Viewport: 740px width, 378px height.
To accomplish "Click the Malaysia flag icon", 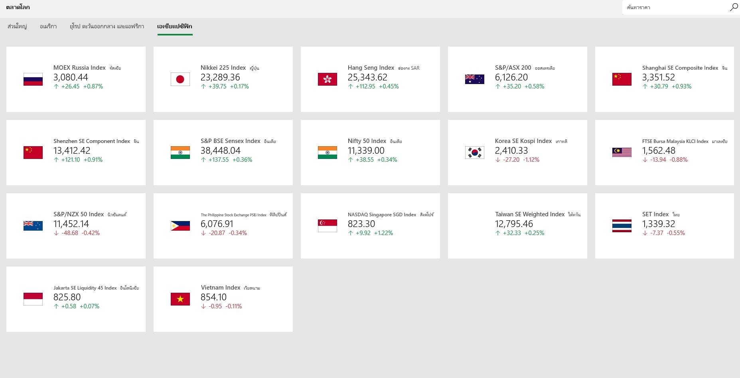I will pos(622,153).
